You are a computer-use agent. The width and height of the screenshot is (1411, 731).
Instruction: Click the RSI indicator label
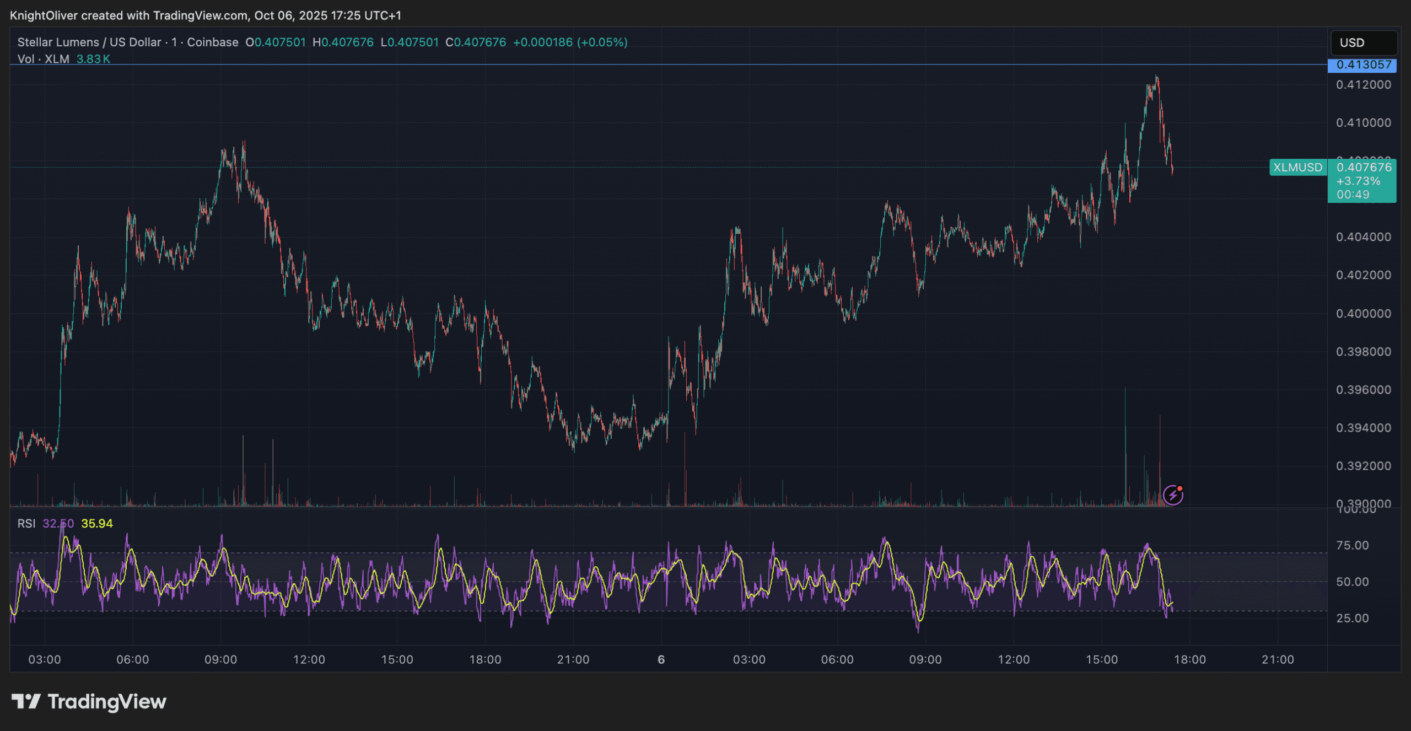click(x=26, y=523)
